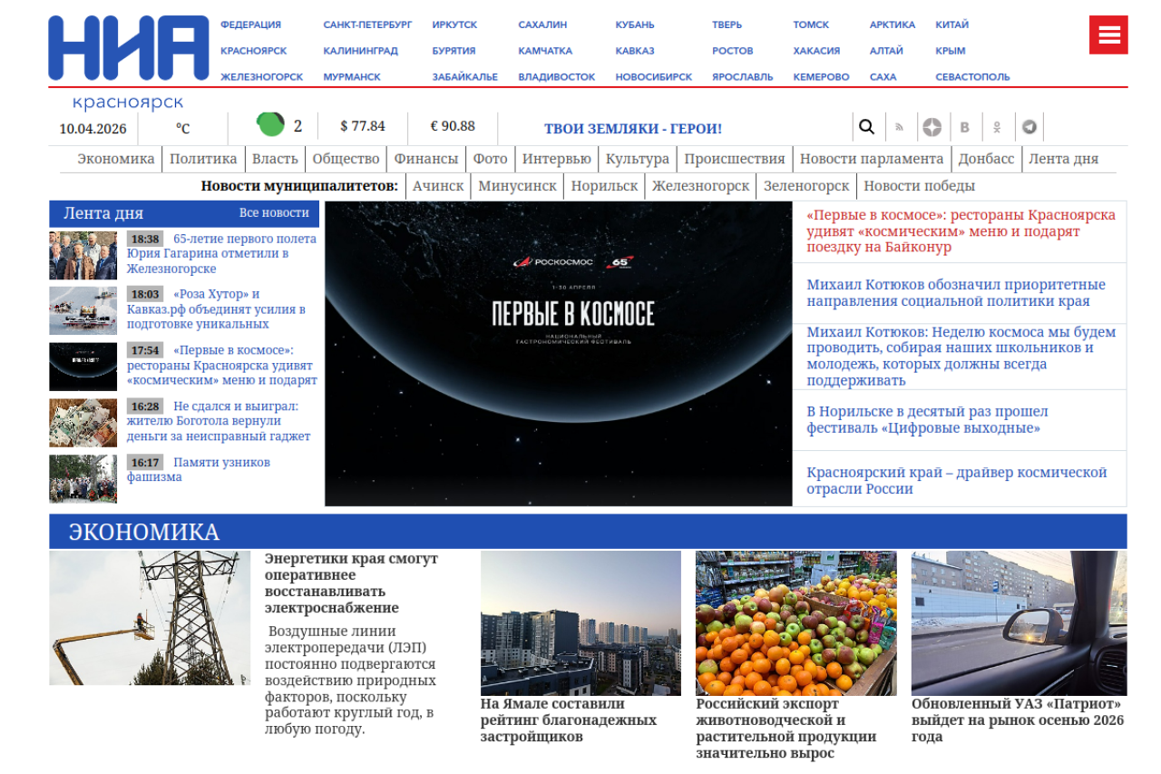Click the search magnifier icon

(x=866, y=127)
